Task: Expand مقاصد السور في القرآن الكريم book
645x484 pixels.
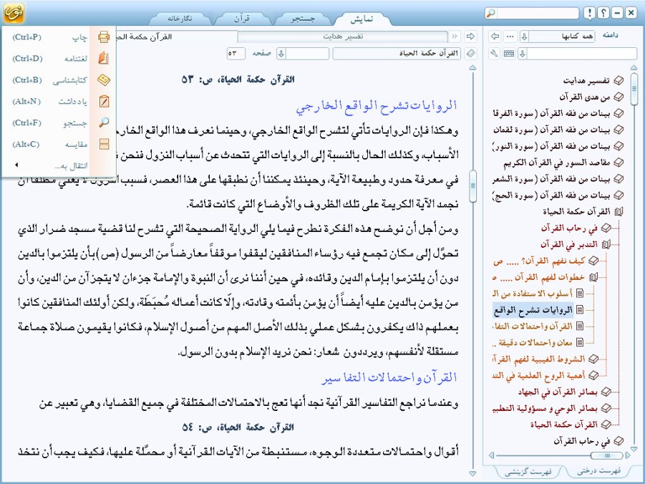Action: [x=619, y=163]
